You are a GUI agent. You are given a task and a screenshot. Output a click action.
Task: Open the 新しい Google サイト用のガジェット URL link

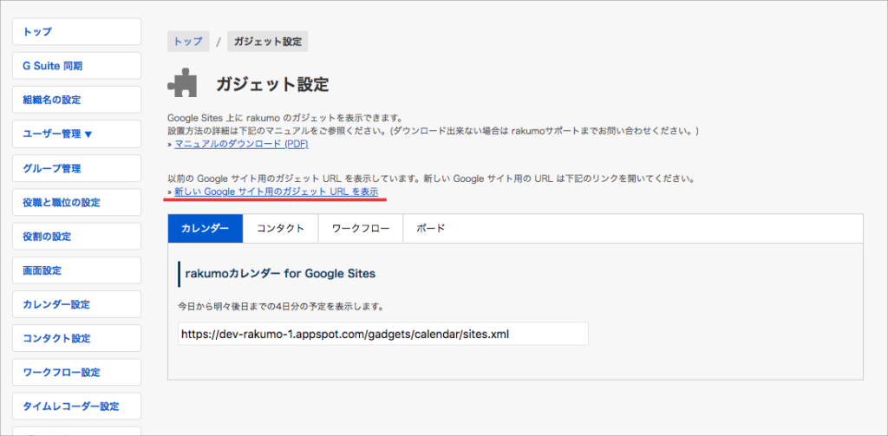(x=277, y=192)
